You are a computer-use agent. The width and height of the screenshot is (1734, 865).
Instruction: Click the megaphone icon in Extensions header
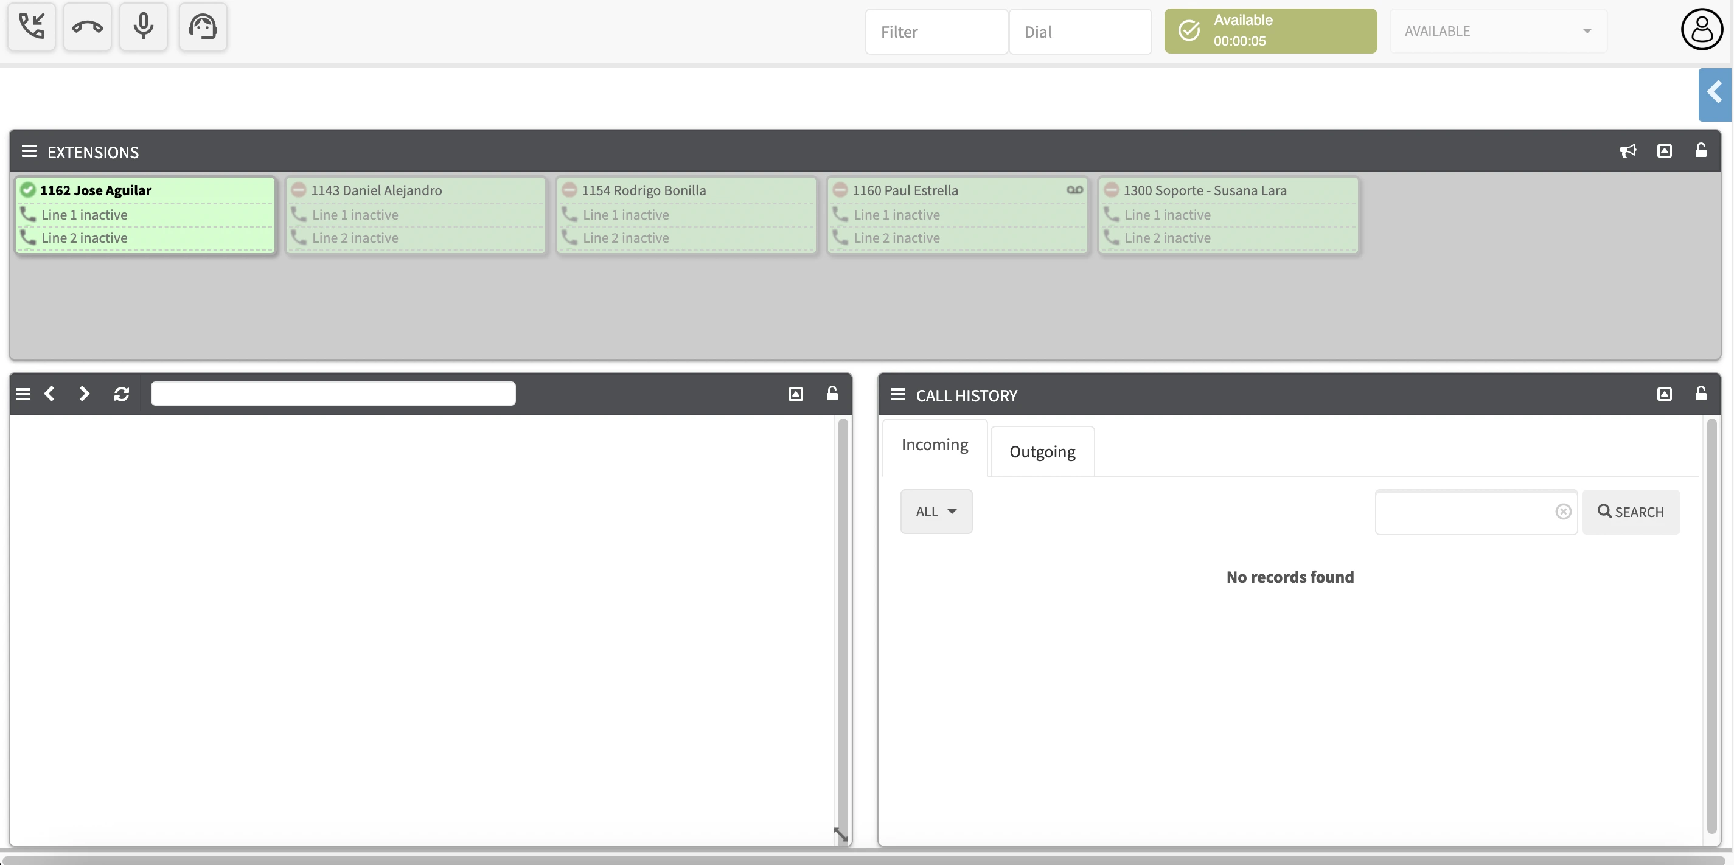tap(1628, 151)
